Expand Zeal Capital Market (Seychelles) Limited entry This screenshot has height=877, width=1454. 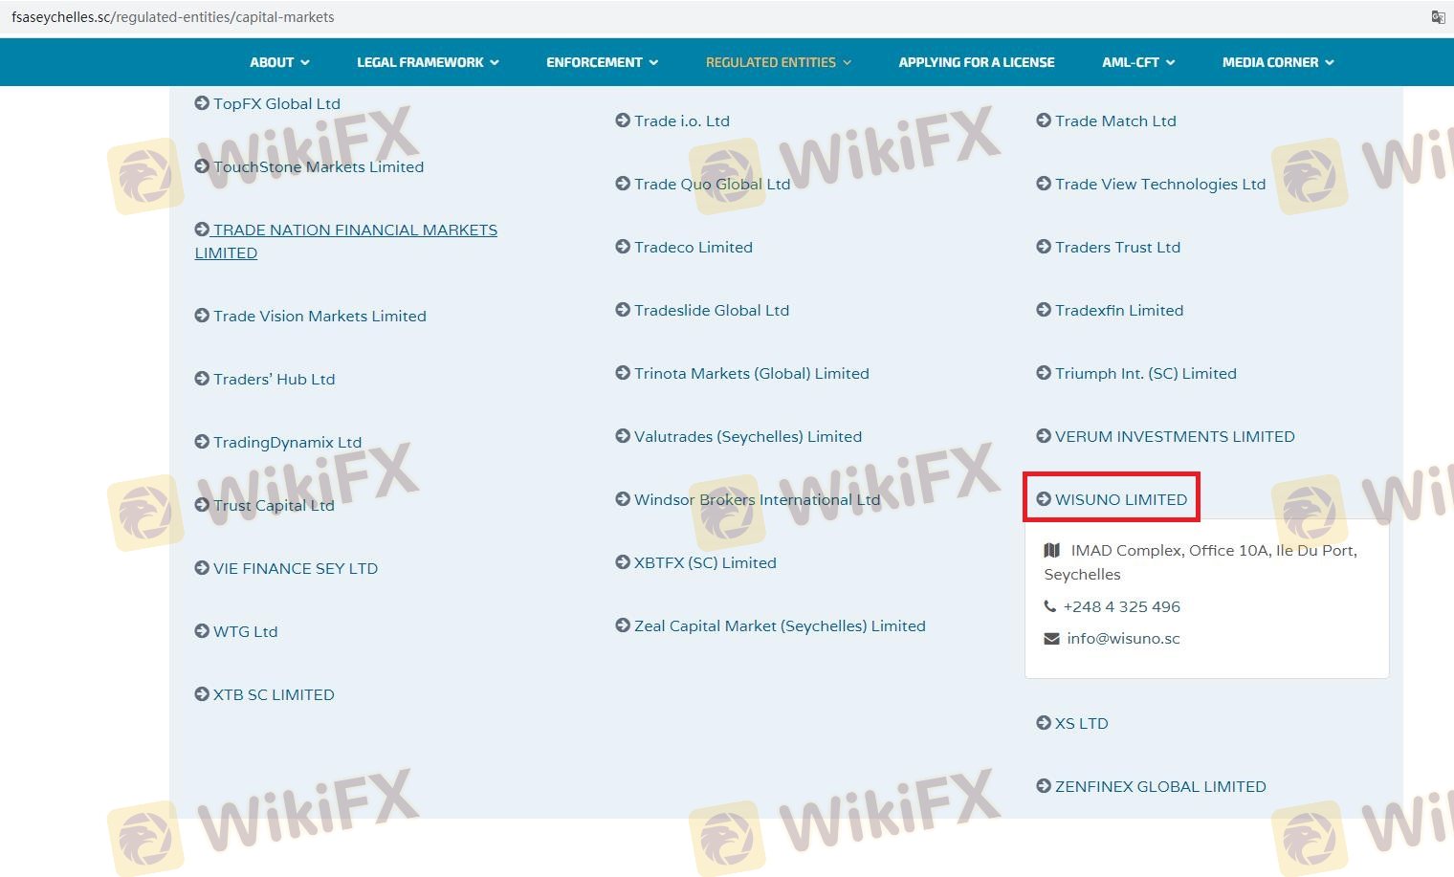pyautogui.click(x=779, y=625)
